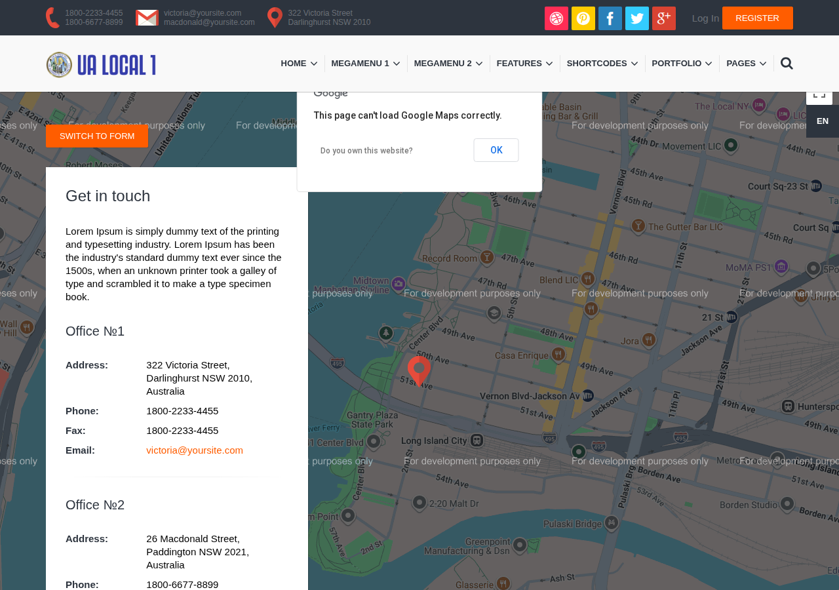Open the PAGES menu item
Image resolution: width=839 pixels, height=590 pixels.
pyautogui.click(x=741, y=64)
